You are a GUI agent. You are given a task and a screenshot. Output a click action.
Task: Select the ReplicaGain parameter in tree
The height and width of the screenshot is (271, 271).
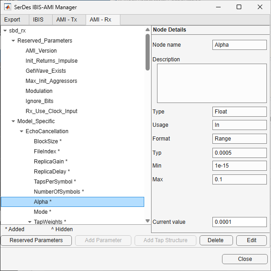(x=51, y=162)
